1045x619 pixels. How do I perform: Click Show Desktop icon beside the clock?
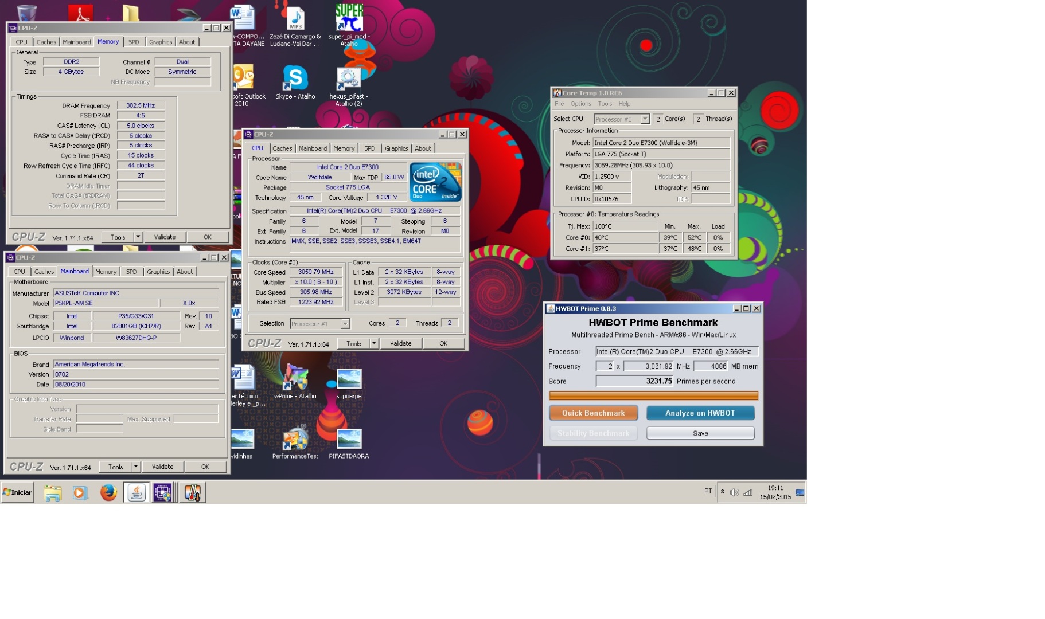coord(800,492)
